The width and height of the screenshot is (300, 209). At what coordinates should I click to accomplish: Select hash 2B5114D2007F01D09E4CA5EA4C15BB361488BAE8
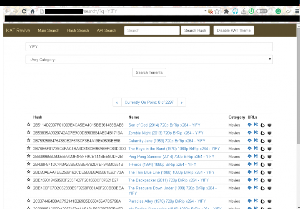tap(78, 125)
